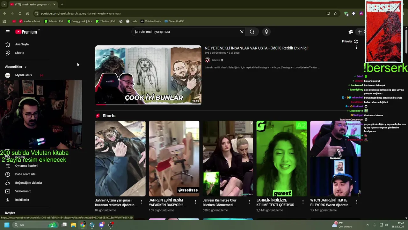This screenshot has height=230, width=408.
Task: Open the Windows Start menu
Action: 7,225
